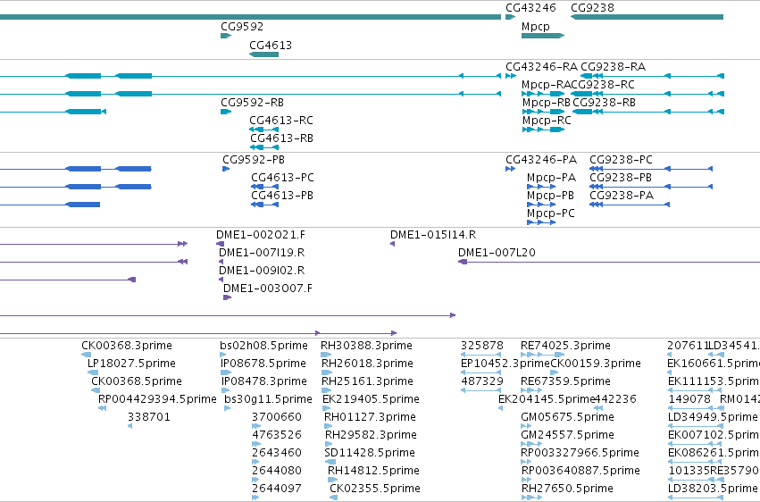Viewport: 760px width, 502px height.
Task: Click the RP003327966.5prime label
Action: click(580, 453)
